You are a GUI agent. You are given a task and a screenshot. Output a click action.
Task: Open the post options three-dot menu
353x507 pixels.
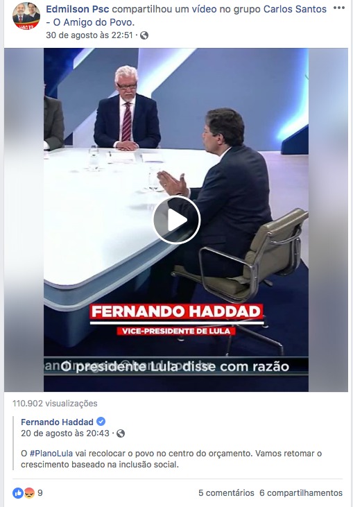point(338,8)
